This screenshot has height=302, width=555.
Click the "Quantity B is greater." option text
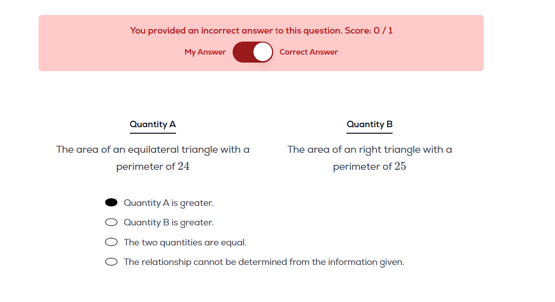tap(168, 222)
